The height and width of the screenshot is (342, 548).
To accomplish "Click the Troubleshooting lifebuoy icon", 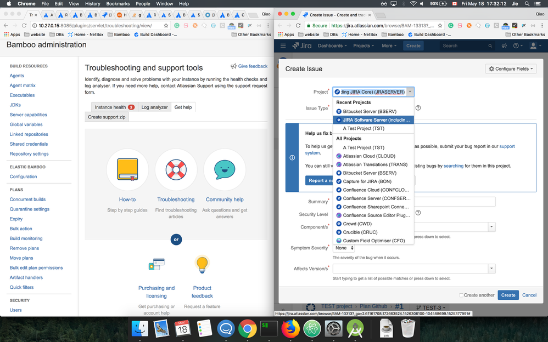I will click(176, 169).
